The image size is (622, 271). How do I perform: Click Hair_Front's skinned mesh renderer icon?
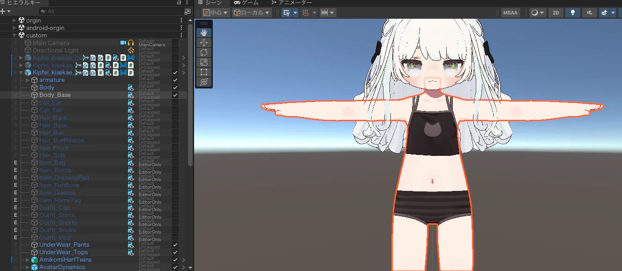(x=131, y=147)
